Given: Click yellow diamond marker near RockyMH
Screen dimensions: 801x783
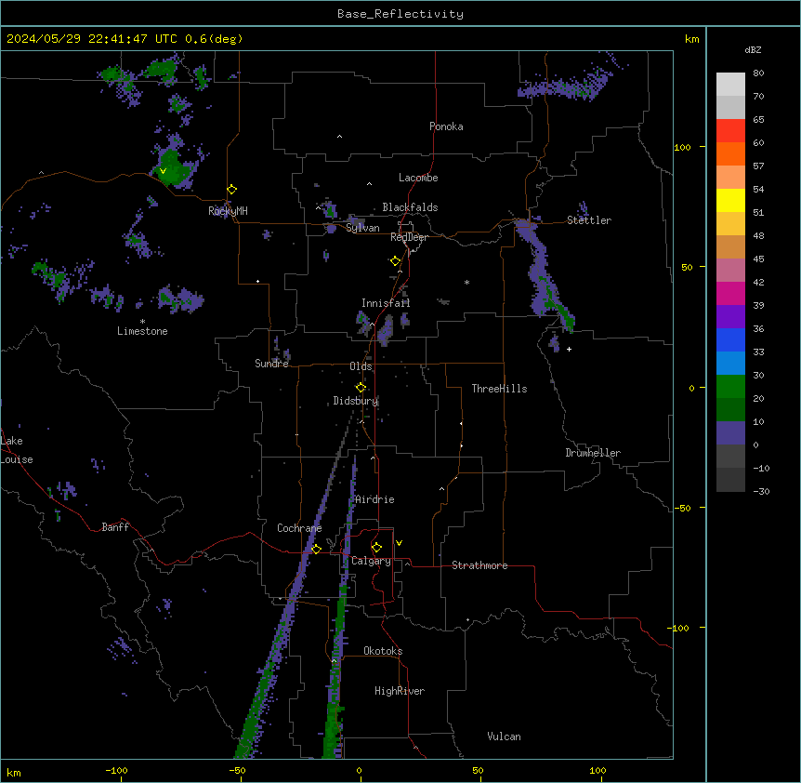Looking at the screenshot, I should [232, 190].
